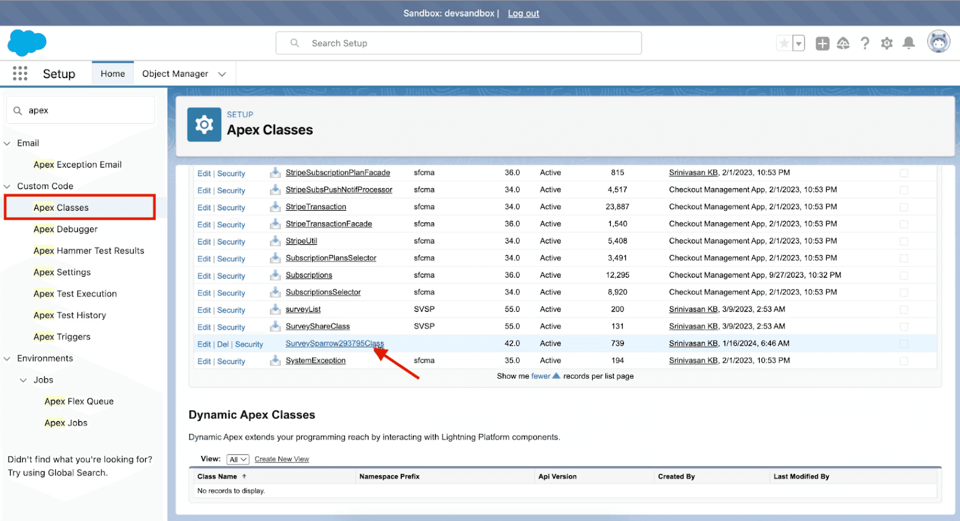Viewport: 960px width, 521px height.
Task: Open the Help question mark icon
Action: (x=865, y=43)
